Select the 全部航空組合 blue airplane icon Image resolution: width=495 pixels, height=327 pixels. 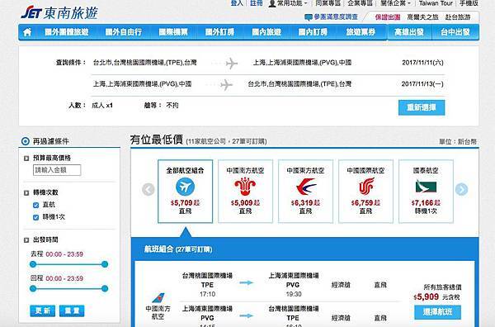click(x=185, y=187)
